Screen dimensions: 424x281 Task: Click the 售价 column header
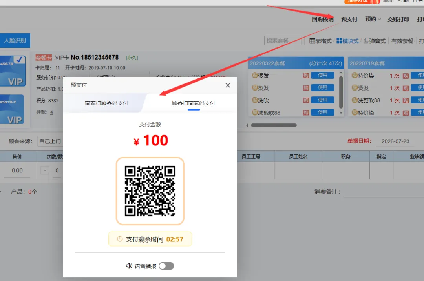pyautogui.click(x=17, y=156)
